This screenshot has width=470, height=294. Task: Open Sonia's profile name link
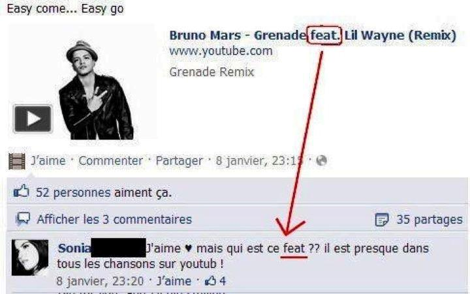click(74, 248)
